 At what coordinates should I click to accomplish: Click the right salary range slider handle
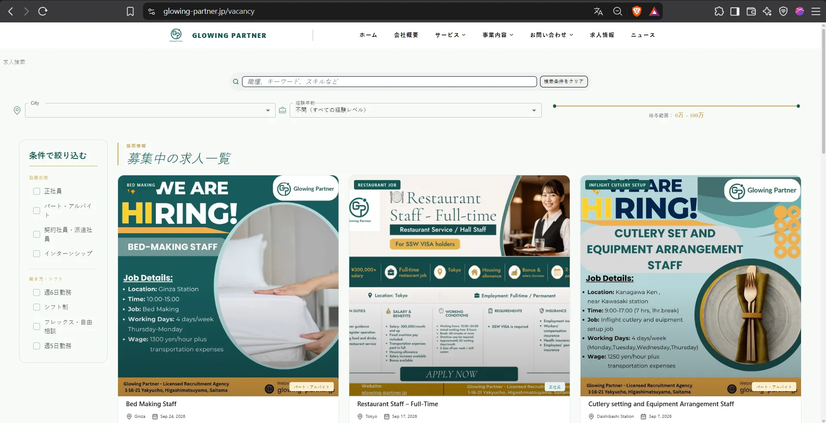798,106
